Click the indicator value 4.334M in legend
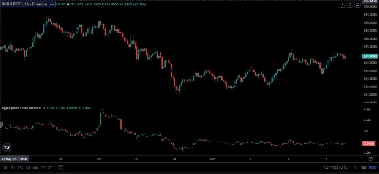Viewport: 379px width, 174px height. [x=84, y=108]
